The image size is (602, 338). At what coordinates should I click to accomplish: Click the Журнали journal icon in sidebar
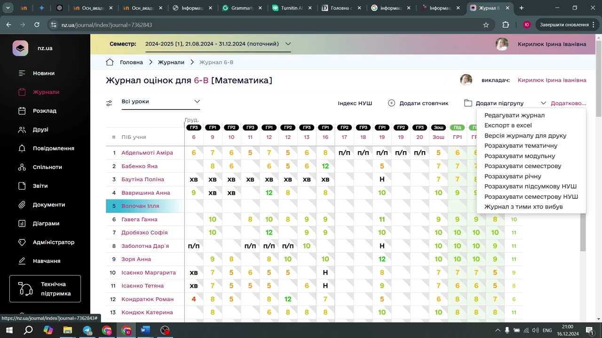[22, 92]
